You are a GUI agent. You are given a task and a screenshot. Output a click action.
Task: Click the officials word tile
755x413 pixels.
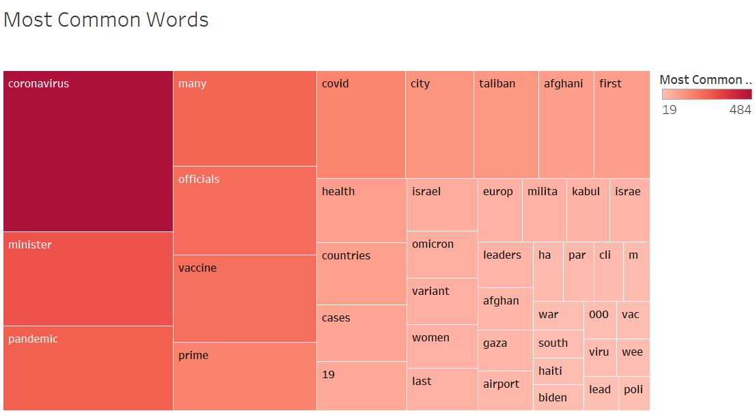(x=245, y=210)
